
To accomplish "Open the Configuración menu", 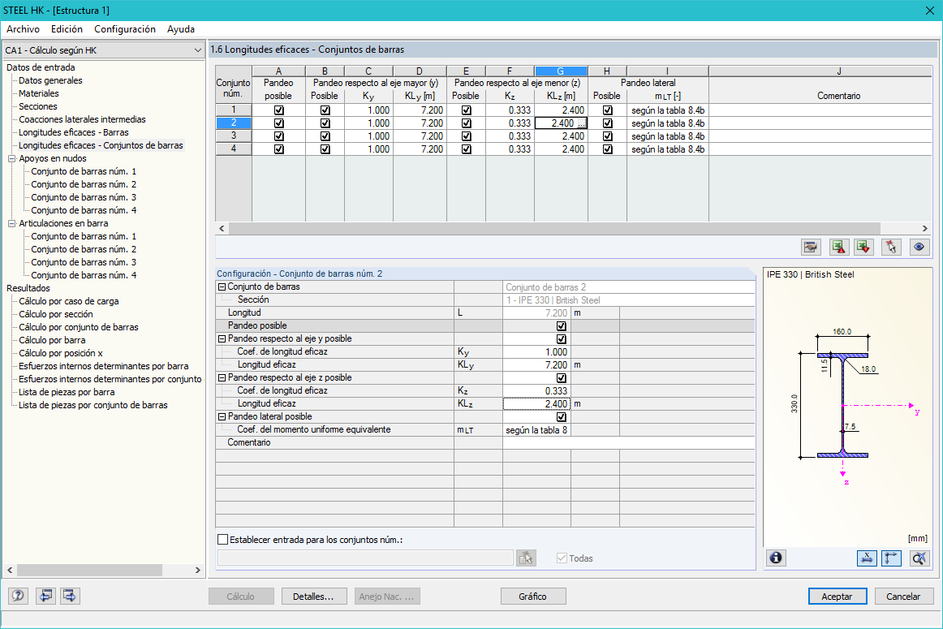I will click(x=124, y=29).
